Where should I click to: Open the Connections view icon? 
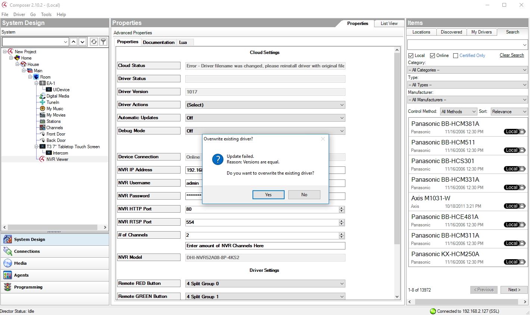click(7, 251)
